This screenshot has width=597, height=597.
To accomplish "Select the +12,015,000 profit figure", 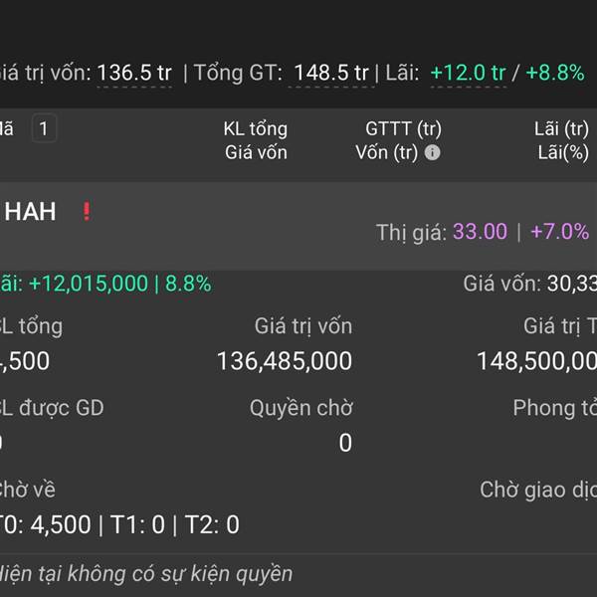I will [89, 284].
